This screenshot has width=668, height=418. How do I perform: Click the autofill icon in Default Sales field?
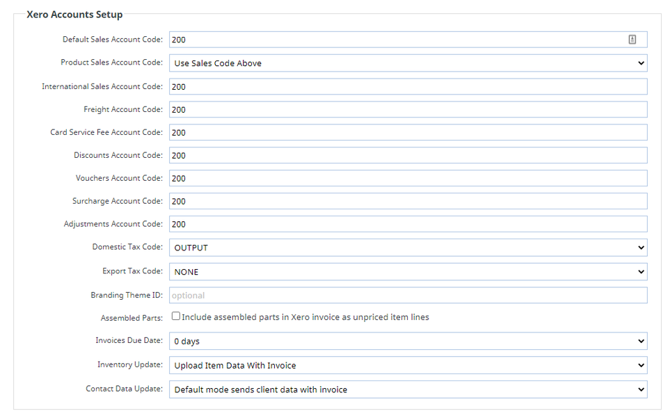(632, 40)
